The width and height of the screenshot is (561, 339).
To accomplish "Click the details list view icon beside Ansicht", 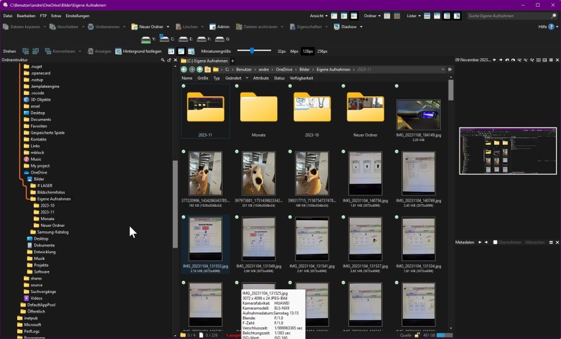I will click(x=334, y=16).
